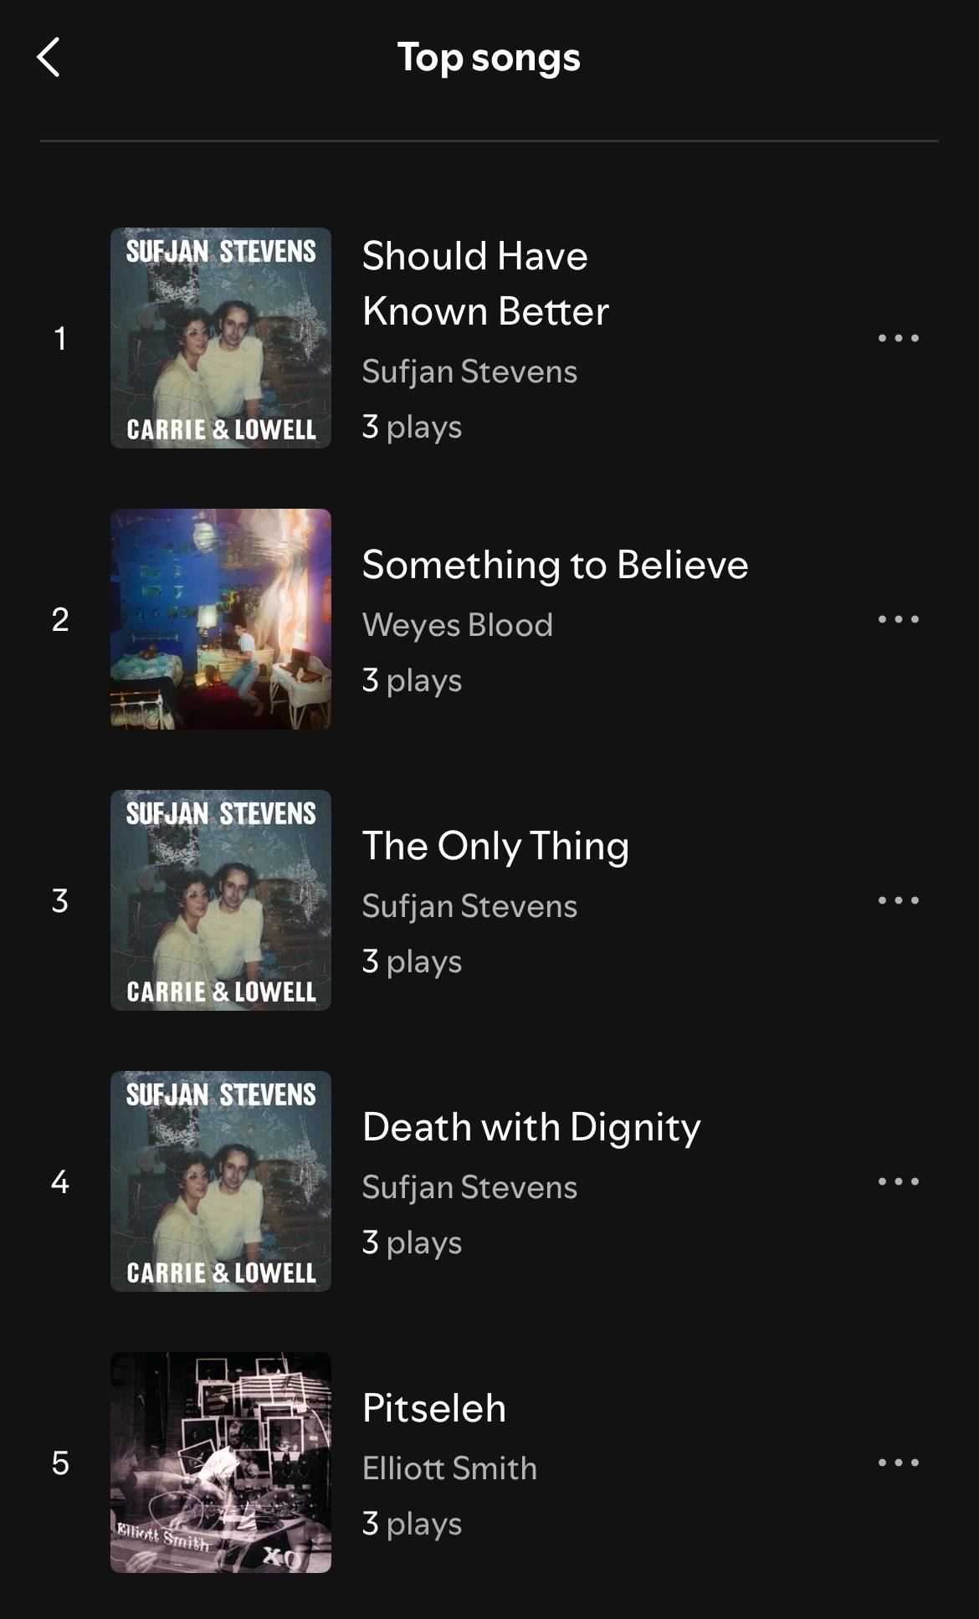Tap the Top songs header title
Viewport: 979px width, 1619px height.
[x=489, y=58]
